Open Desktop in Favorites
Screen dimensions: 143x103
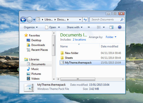pos(36,40)
